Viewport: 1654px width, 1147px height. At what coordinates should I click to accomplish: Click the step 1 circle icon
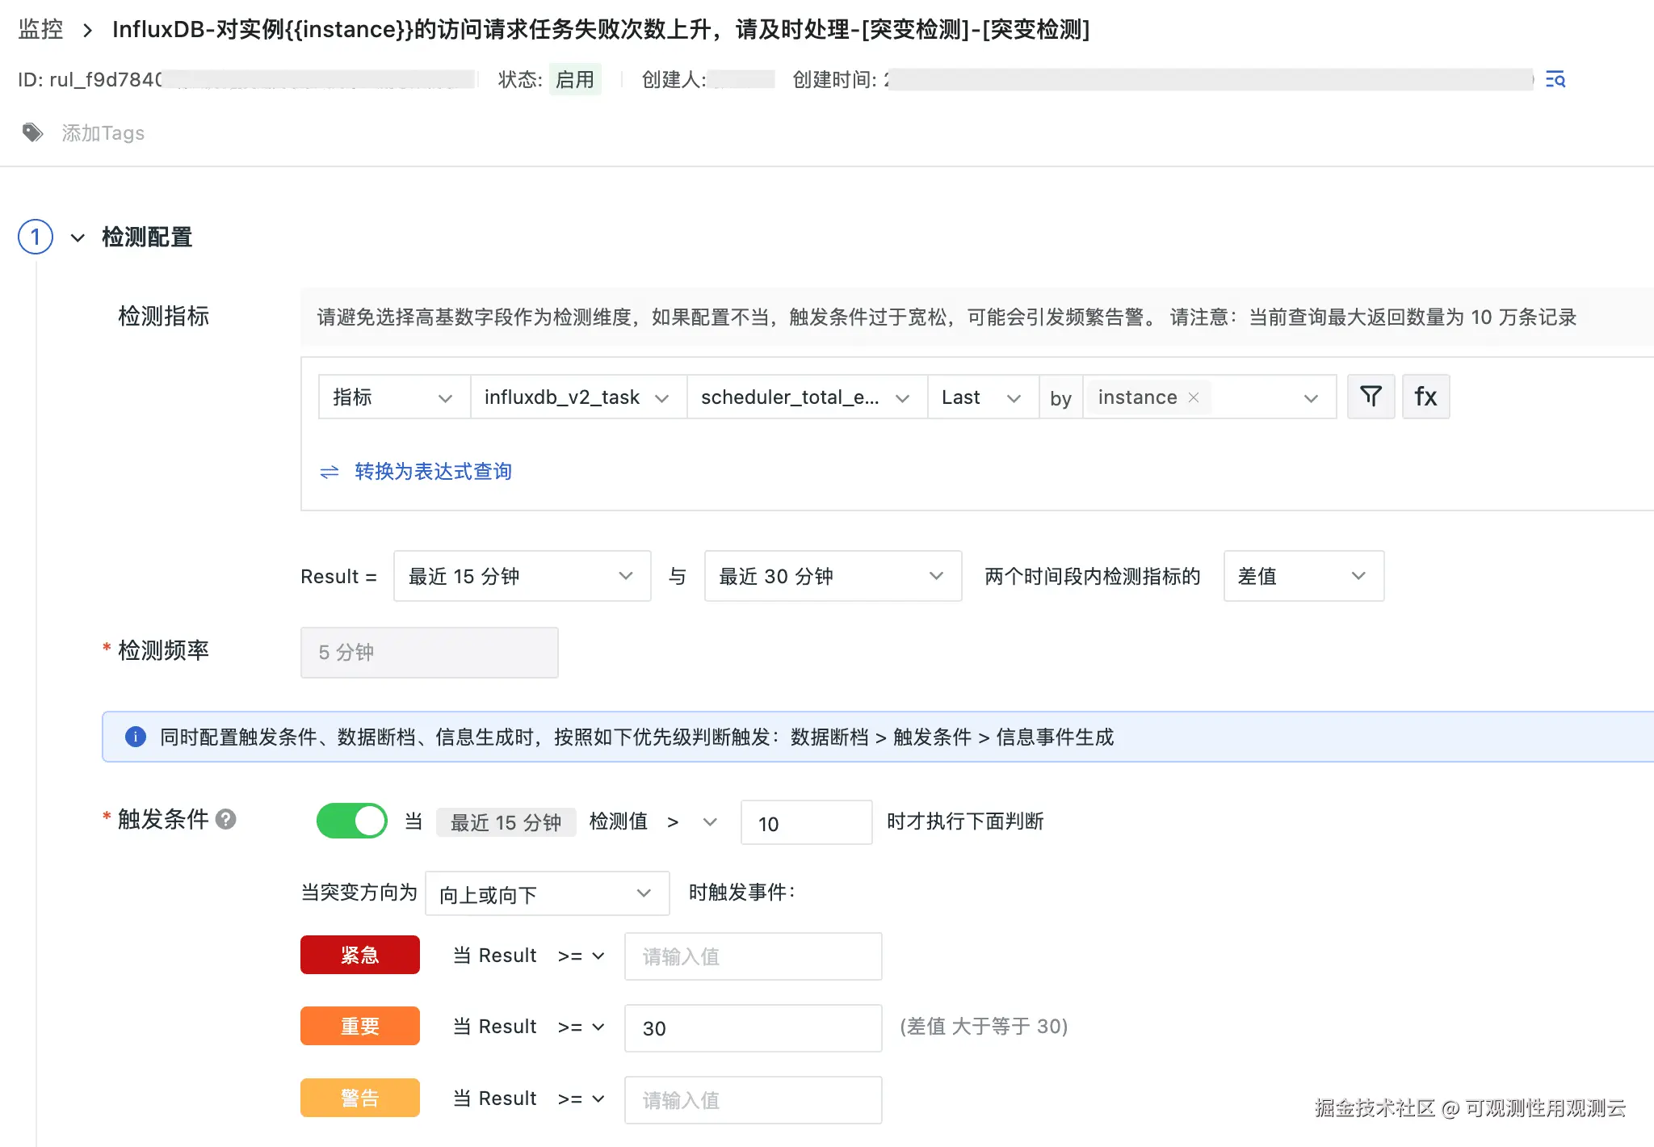(36, 237)
